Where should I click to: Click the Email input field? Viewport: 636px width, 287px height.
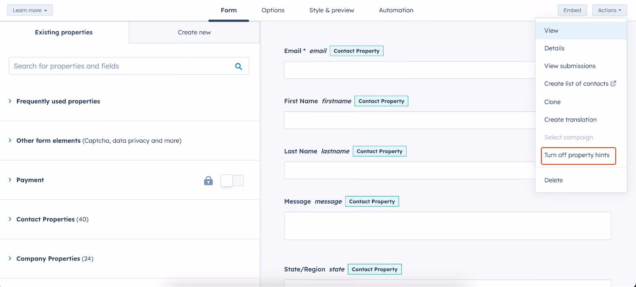tap(409, 70)
